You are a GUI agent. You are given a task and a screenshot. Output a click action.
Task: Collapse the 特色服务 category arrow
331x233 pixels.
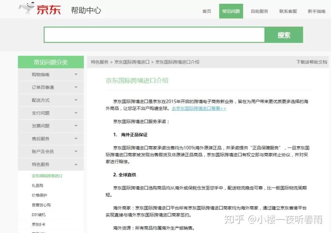coord(76,164)
